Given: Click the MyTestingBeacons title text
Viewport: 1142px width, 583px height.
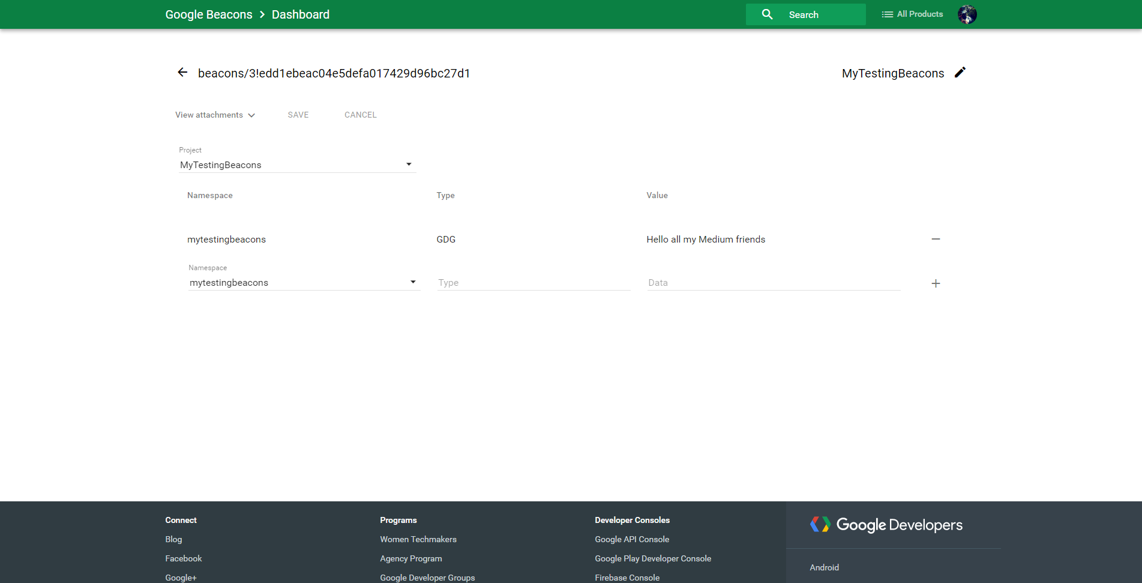Looking at the screenshot, I should (893, 73).
